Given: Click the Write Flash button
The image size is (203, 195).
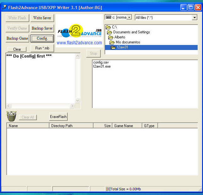Looking at the screenshot, I should [x=17, y=18].
